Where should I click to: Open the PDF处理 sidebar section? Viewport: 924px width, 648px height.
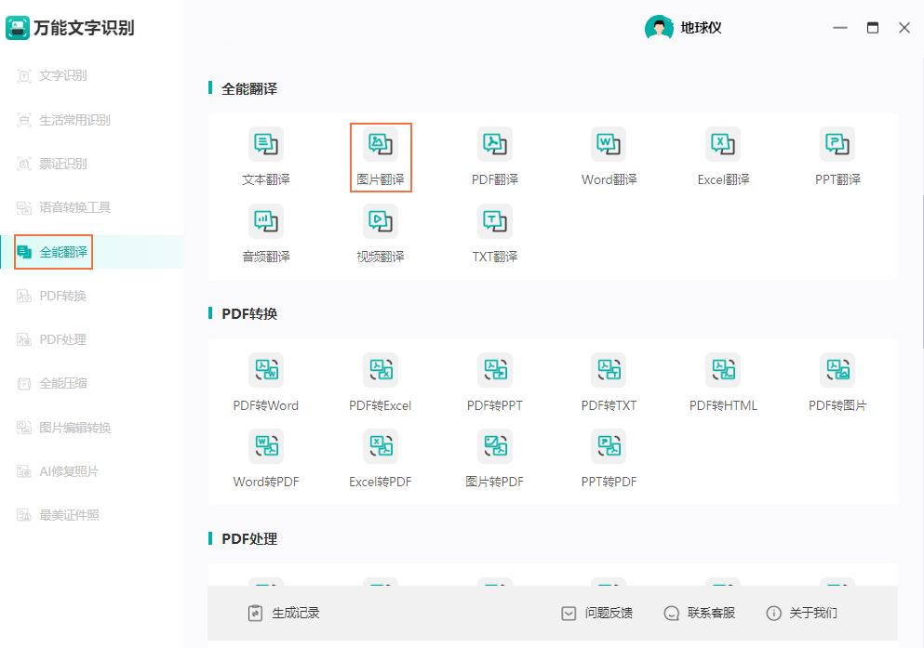click(x=63, y=338)
